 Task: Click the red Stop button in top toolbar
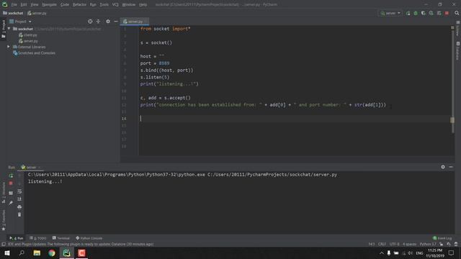click(x=447, y=13)
